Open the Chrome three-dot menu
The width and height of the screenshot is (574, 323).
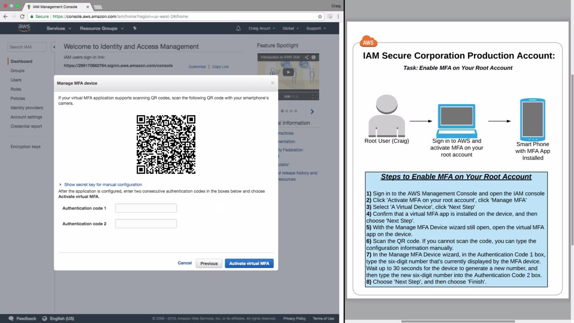tap(338, 17)
